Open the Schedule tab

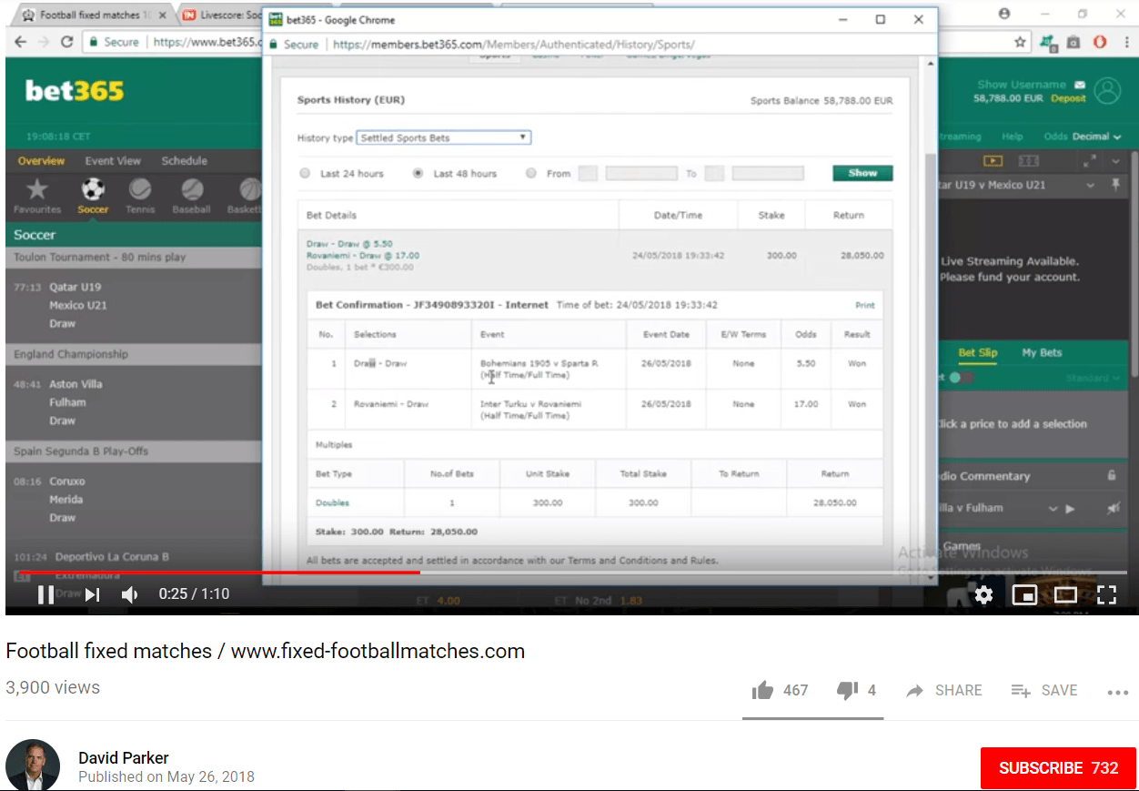[185, 161]
